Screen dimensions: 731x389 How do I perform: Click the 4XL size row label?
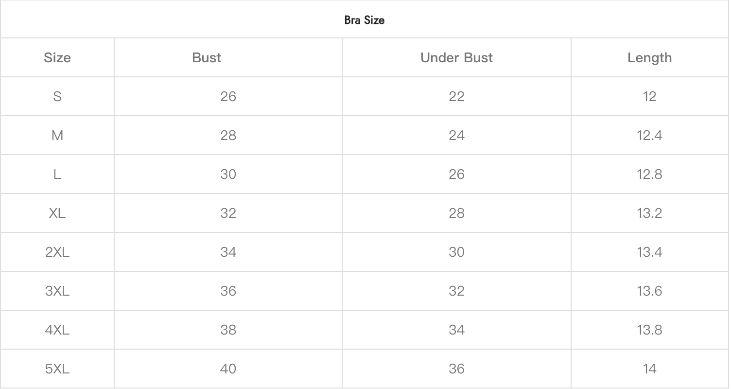click(57, 330)
